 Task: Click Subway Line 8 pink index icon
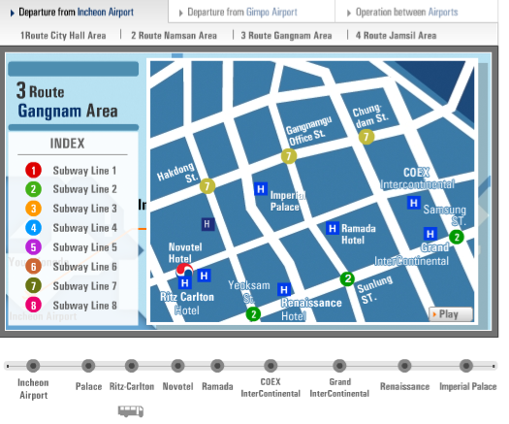click(x=33, y=305)
